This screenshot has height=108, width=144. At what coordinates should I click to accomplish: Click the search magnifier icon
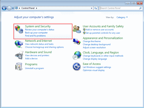pos(140,8)
